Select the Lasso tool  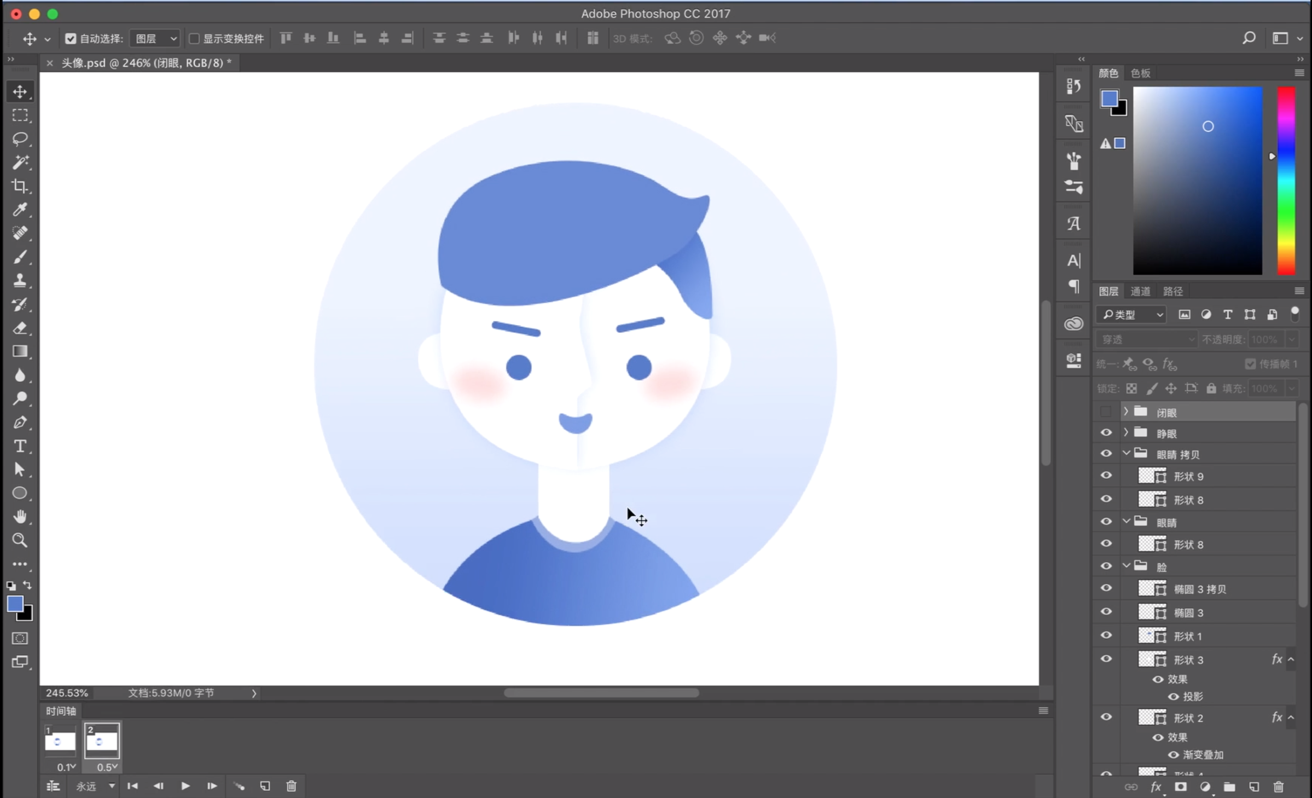(20, 138)
